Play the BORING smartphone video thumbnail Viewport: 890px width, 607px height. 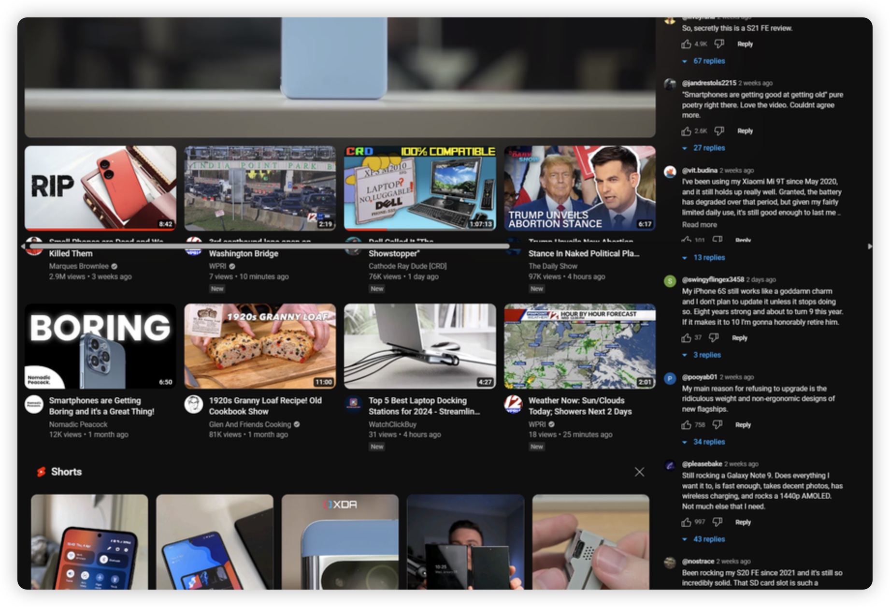tap(100, 346)
